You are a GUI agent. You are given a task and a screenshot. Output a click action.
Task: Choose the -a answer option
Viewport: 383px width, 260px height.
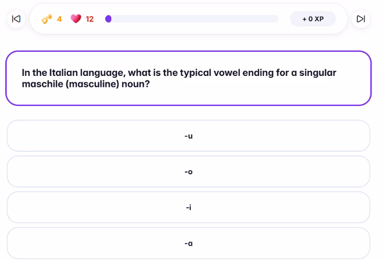tap(188, 243)
